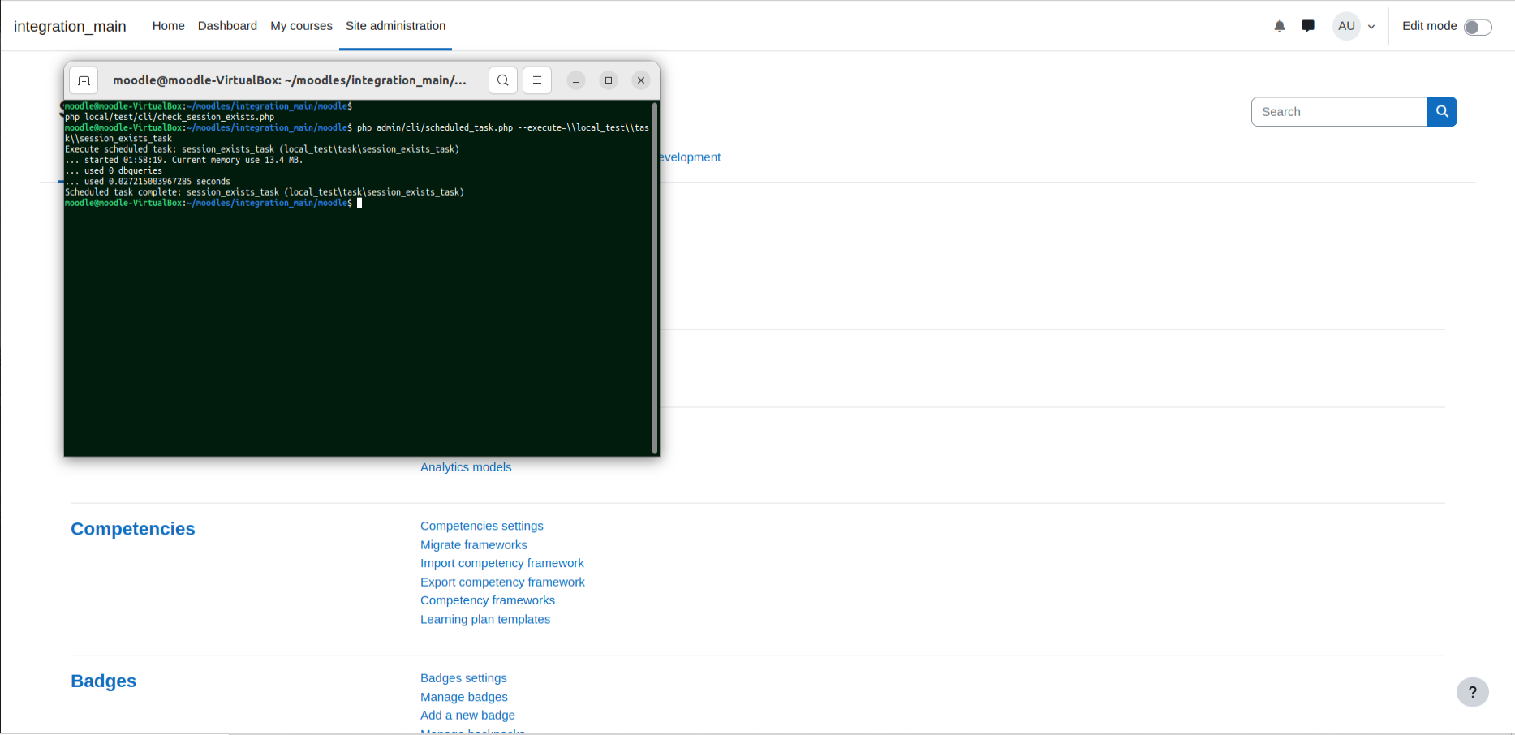
Task: Close the terminal window
Action: [641, 80]
